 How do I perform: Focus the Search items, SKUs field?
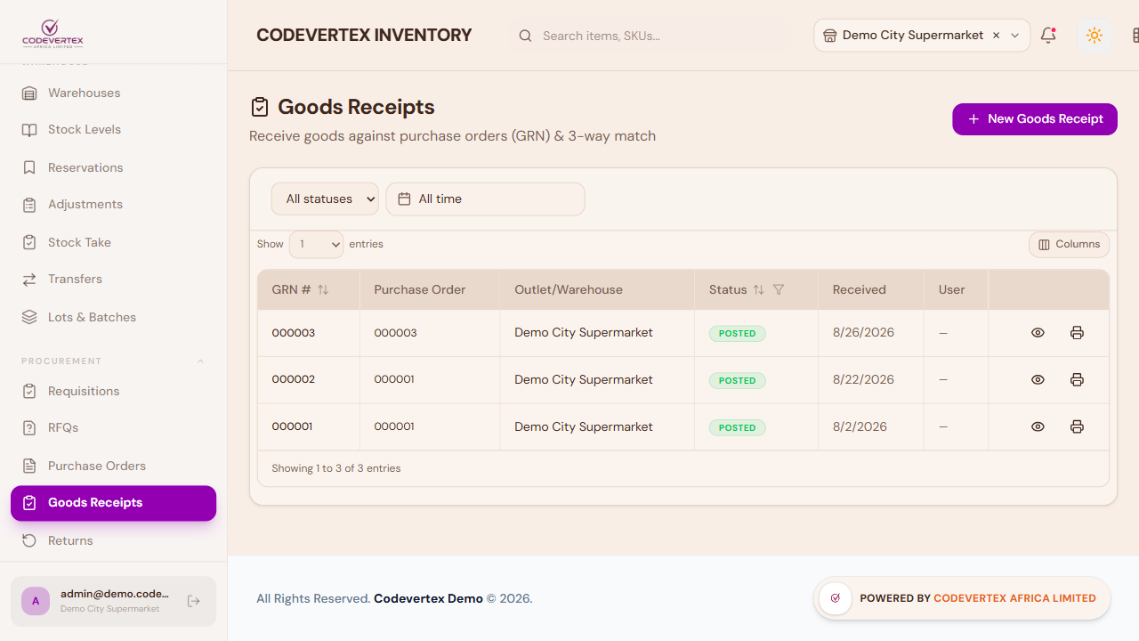[650, 36]
